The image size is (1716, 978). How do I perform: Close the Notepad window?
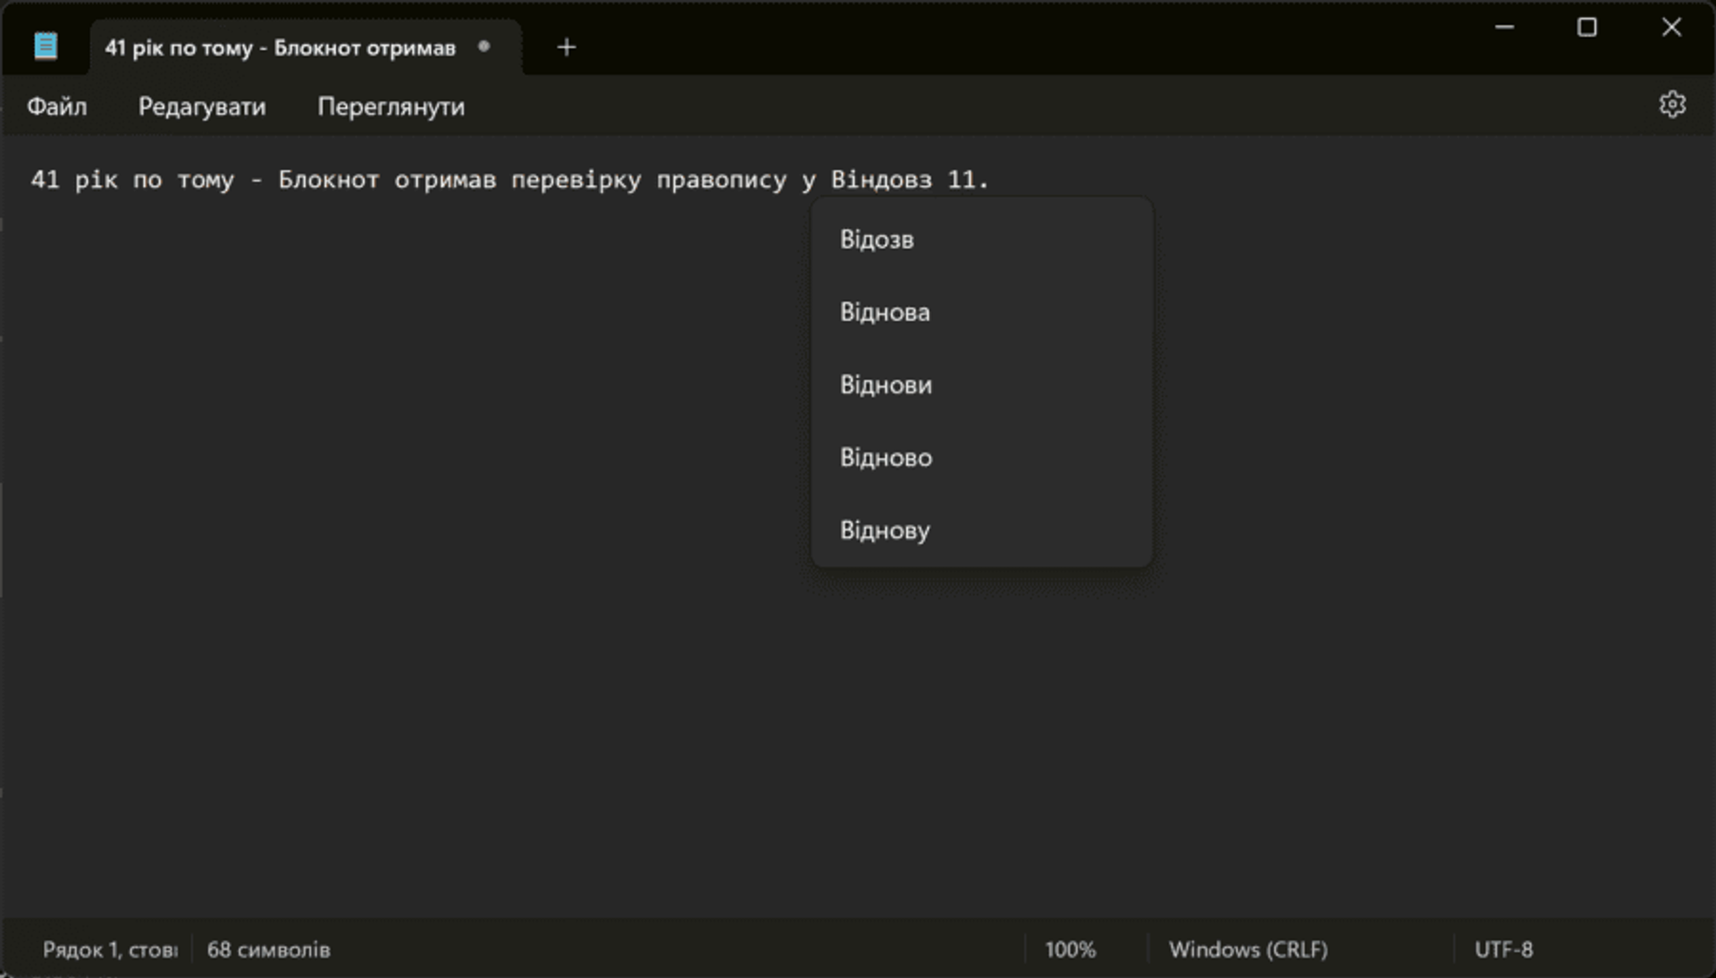point(1671,27)
